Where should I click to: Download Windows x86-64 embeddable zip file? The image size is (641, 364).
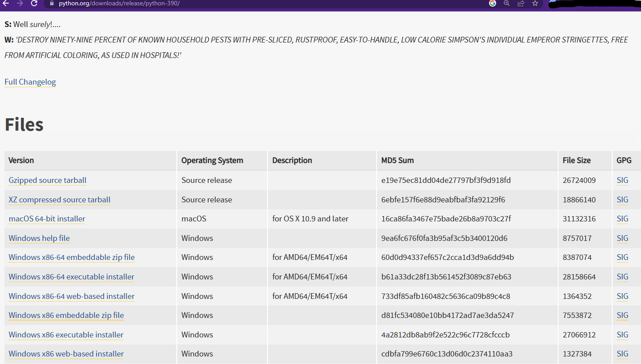[71, 257]
